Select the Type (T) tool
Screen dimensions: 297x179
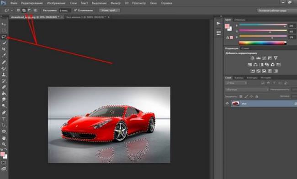[4, 119]
